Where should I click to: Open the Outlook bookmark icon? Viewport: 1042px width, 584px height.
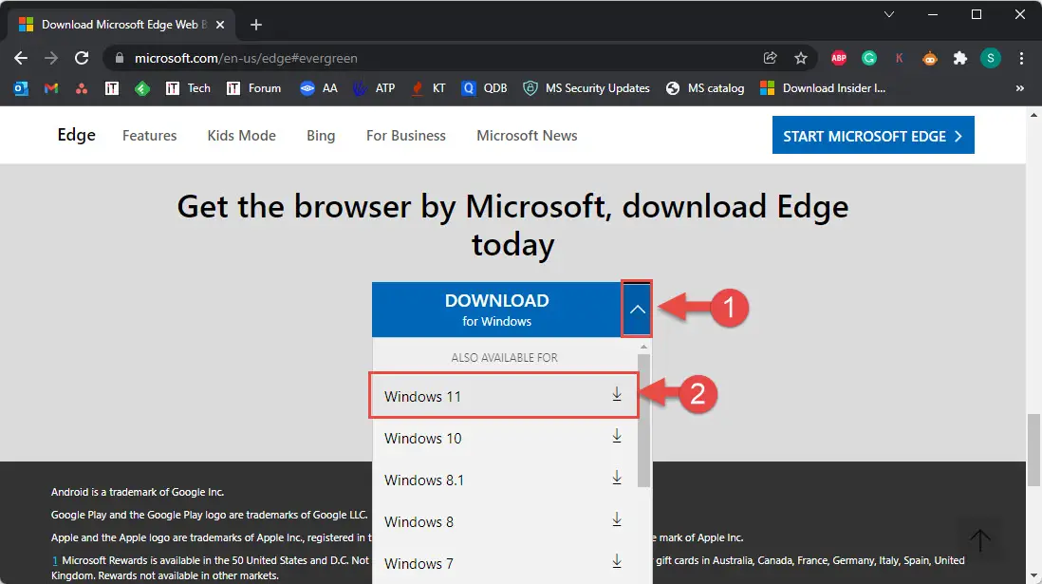pos(21,88)
